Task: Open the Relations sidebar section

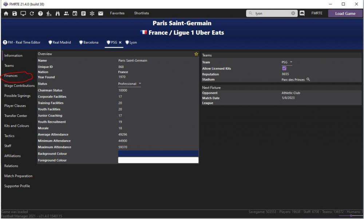Action: pos(11,166)
